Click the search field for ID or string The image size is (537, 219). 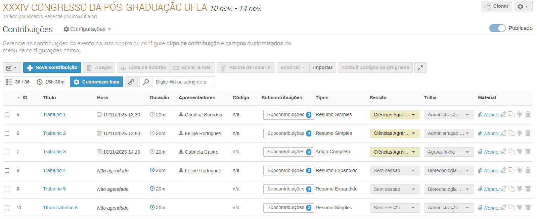tap(183, 82)
